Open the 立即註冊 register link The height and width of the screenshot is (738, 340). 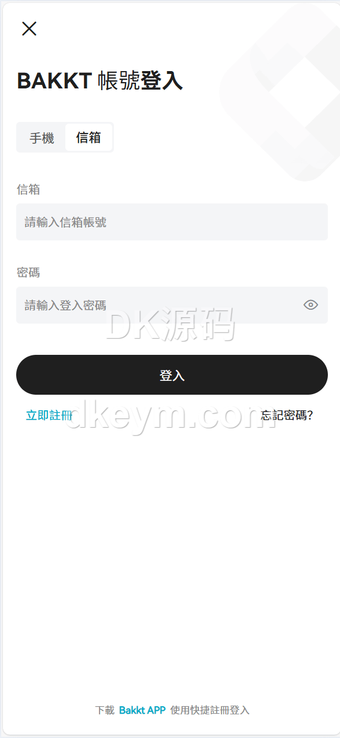click(49, 415)
